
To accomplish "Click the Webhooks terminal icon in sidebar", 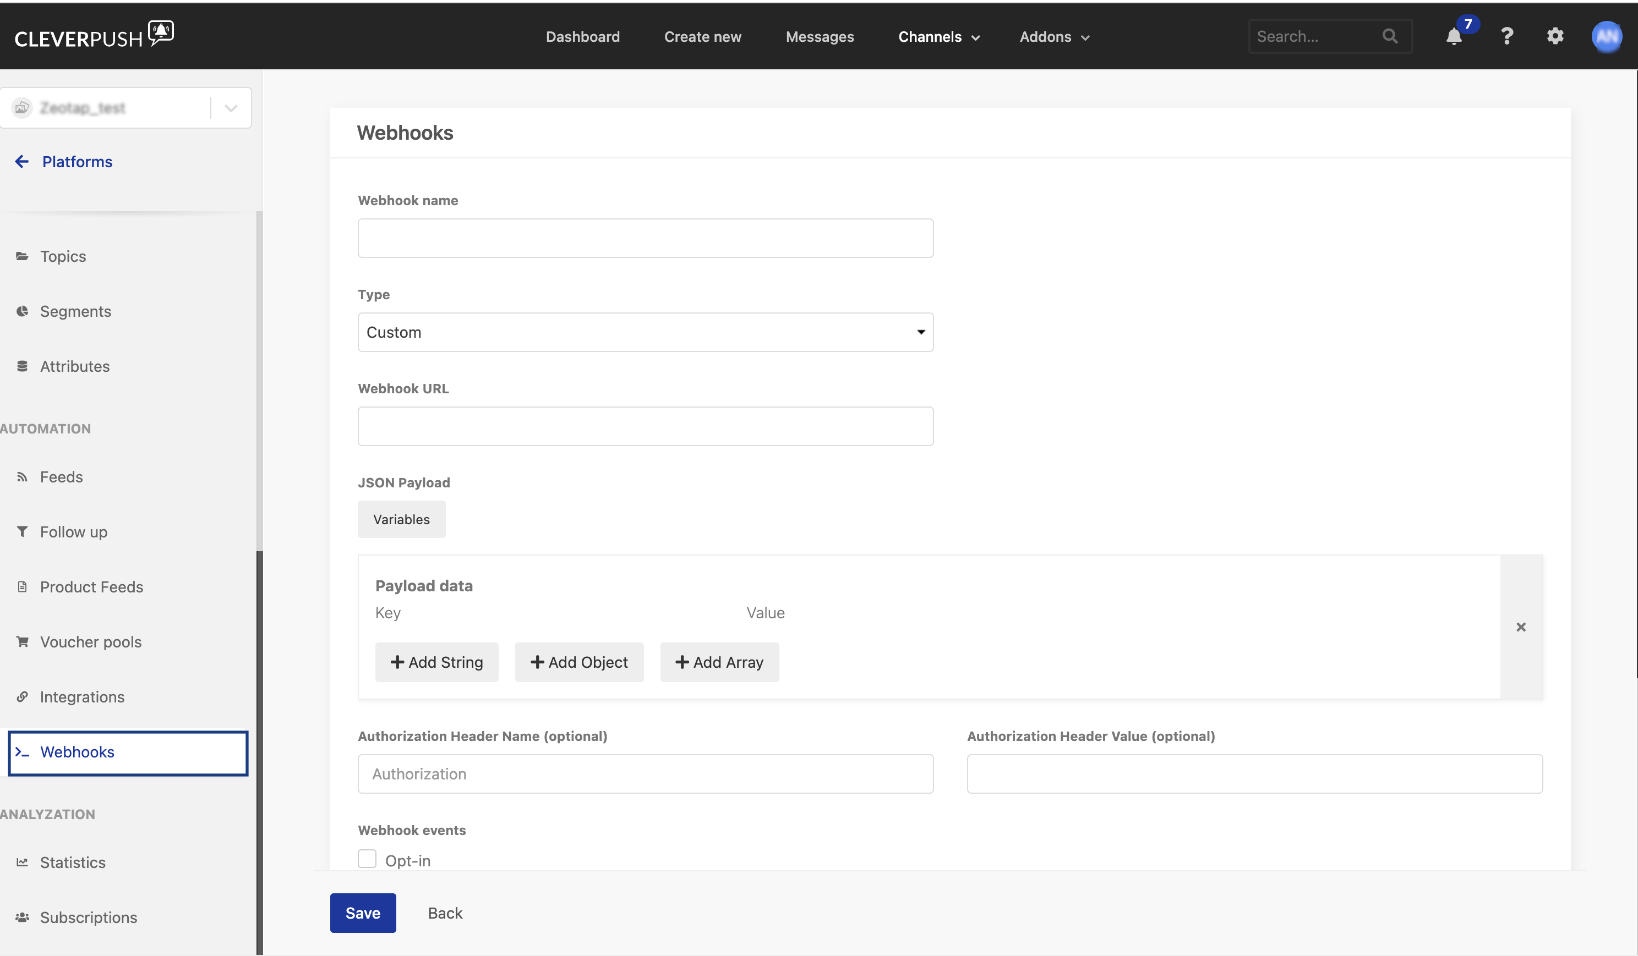I will (22, 752).
